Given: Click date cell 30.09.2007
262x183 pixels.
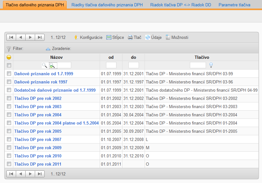Looking at the screenshot, I should pyautogui.click(x=134, y=131).
